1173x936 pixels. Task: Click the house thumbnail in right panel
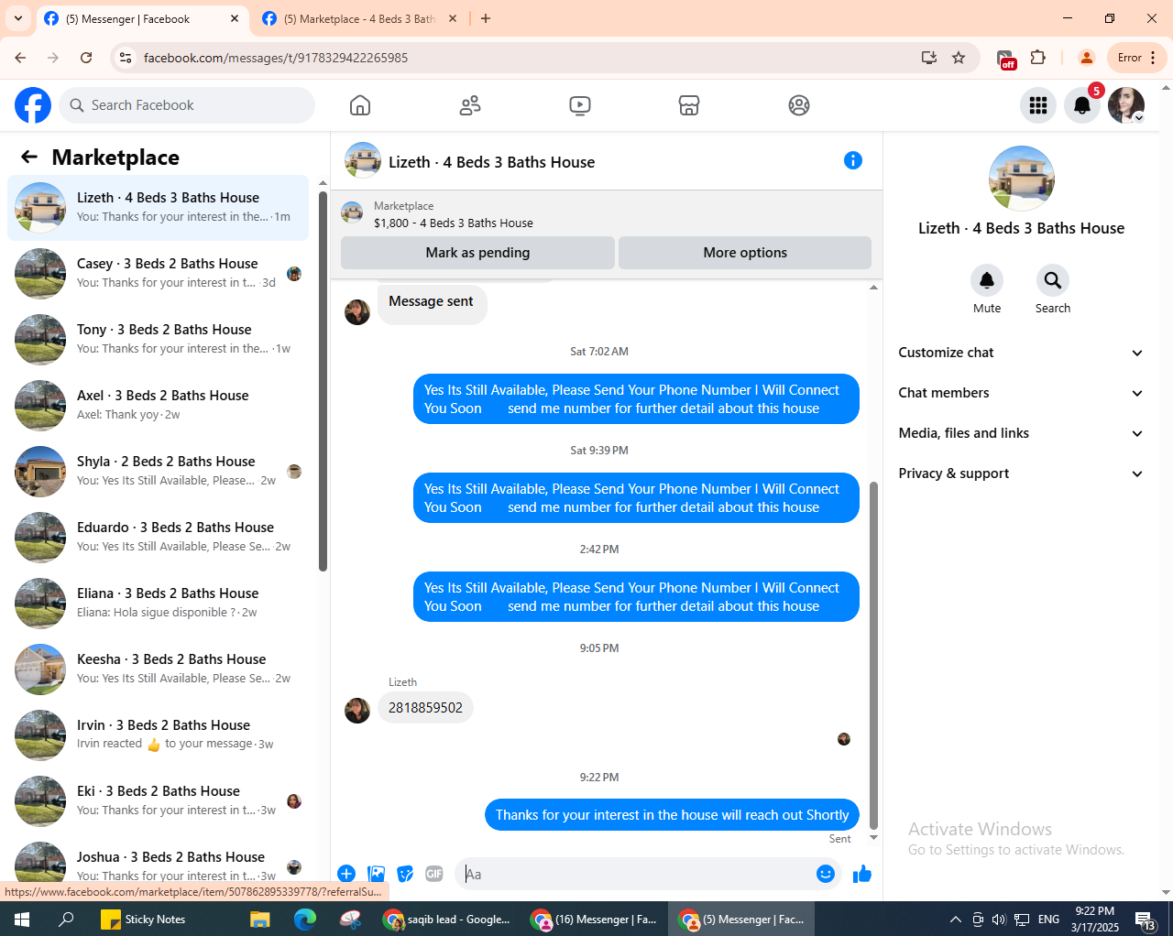pos(1022,179)
